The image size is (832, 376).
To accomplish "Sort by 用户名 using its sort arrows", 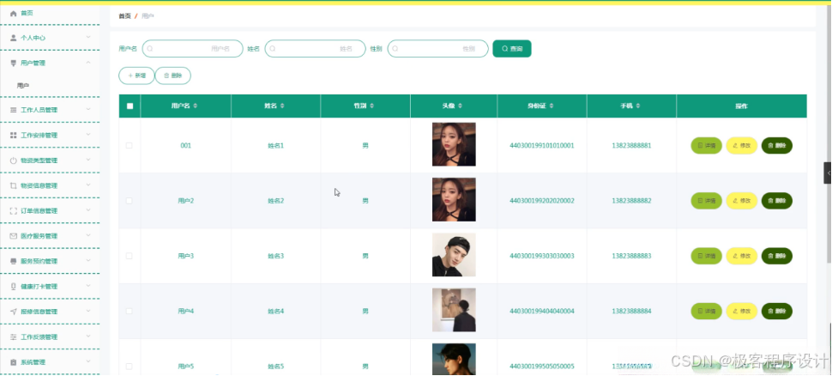I will tap(196, 106).
